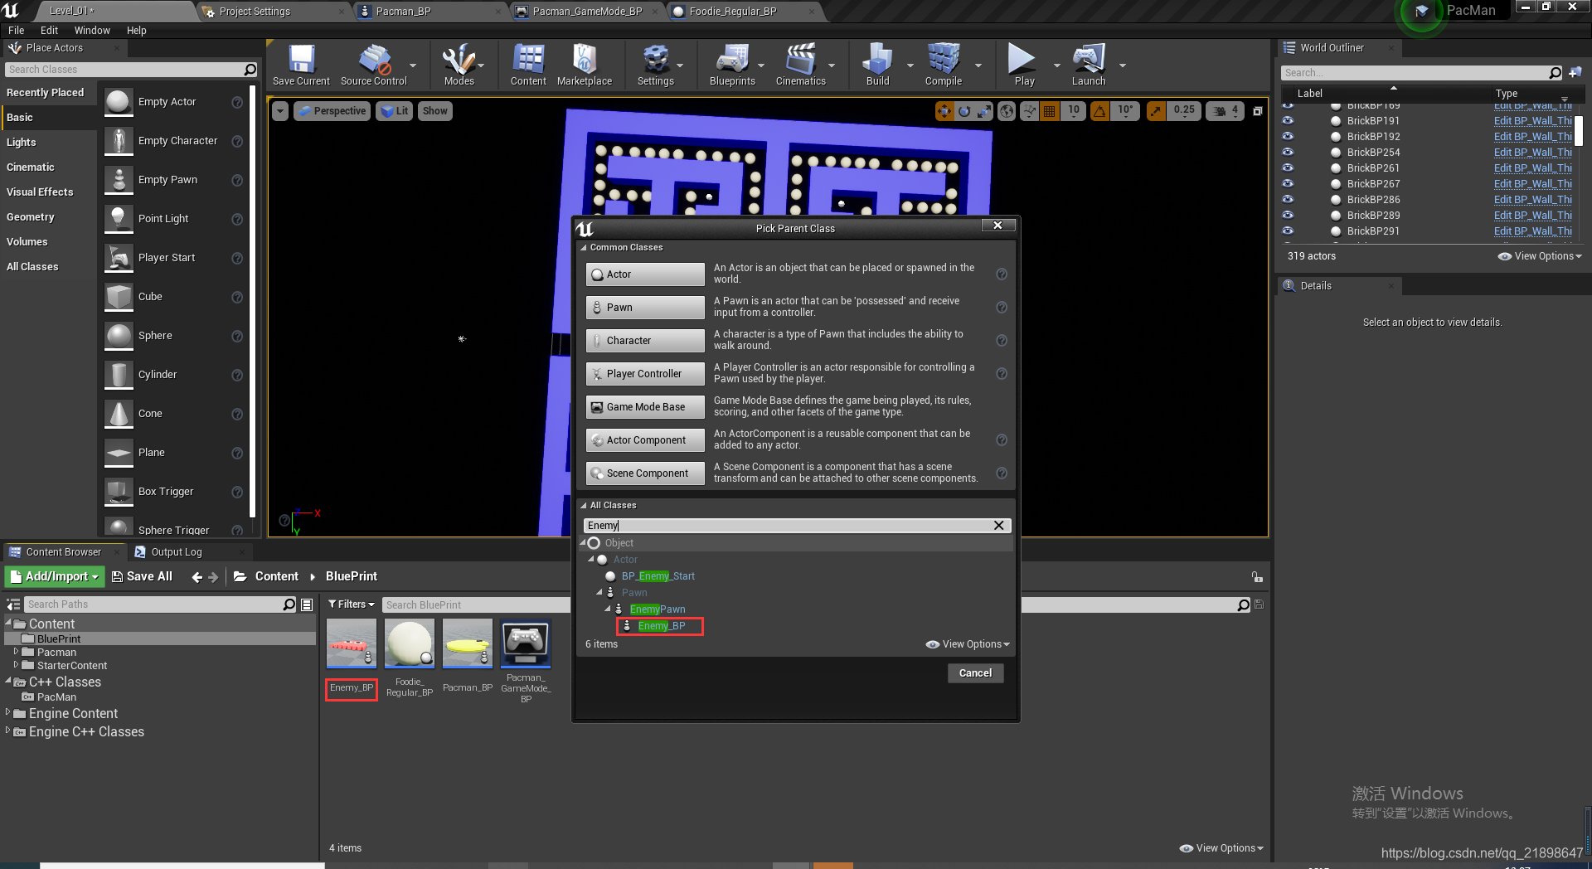Click the Search Classes input field

[124, 70]
